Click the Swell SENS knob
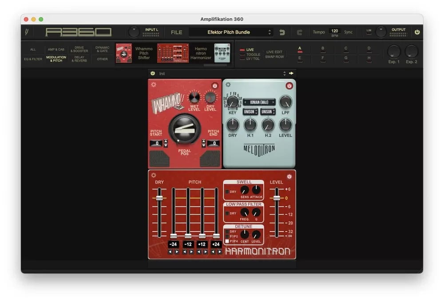 245,190
